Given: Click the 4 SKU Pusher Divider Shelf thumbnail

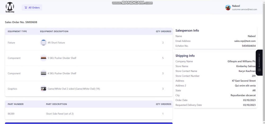Looking at the screenshot, I should [x=43, y=73].
